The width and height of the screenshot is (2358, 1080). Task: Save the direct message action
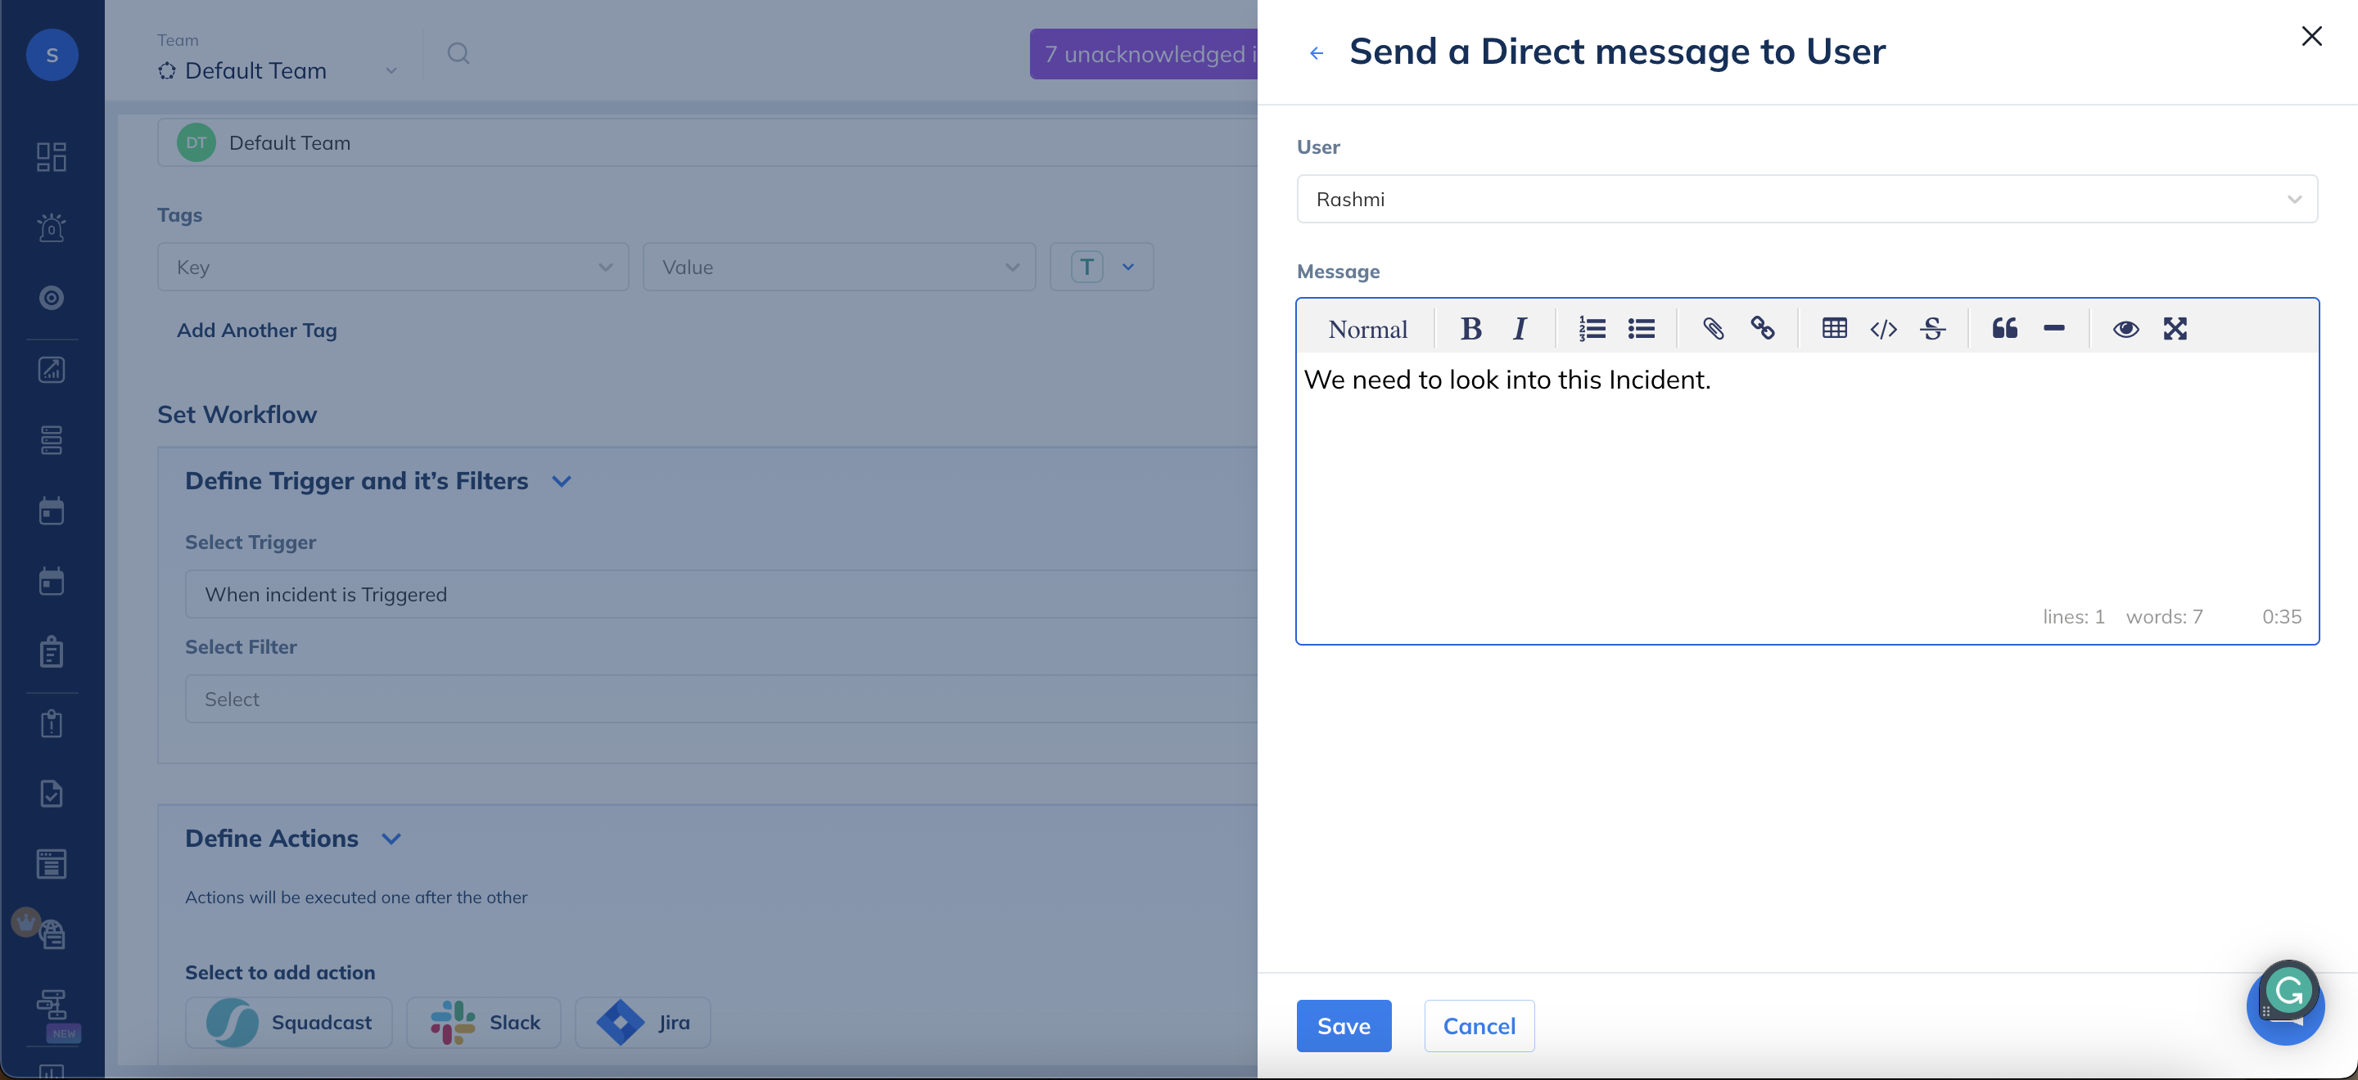click(1343, 1025)
